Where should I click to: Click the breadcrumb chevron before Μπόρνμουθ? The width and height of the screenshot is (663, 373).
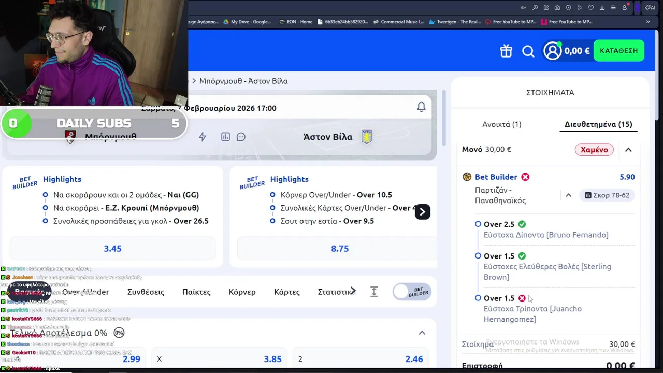[x=194, y=81]
